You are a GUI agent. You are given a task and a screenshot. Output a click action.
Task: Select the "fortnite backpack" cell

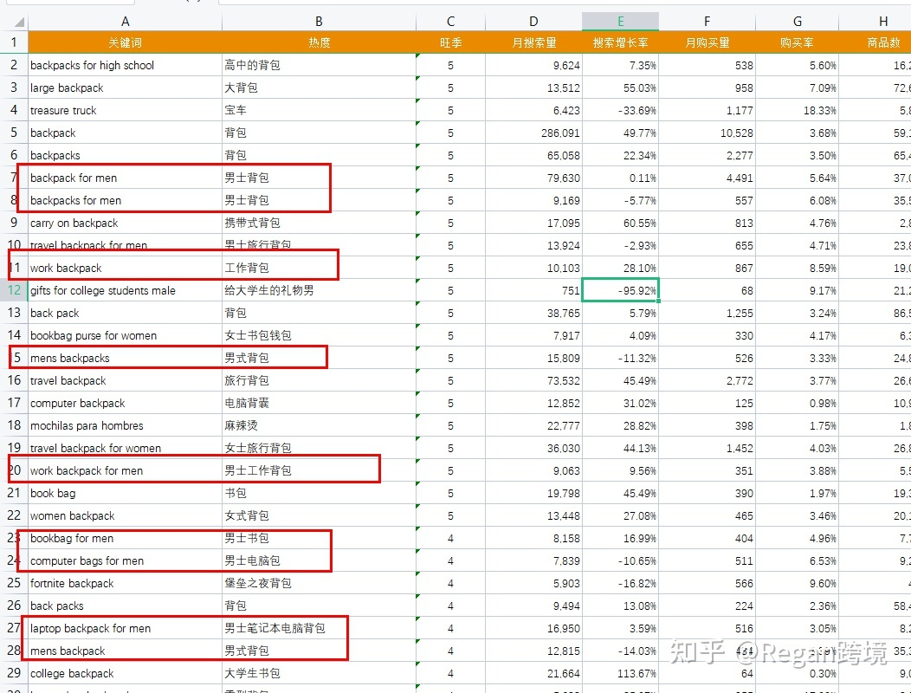pyautogui.click(x=125, y=583)
